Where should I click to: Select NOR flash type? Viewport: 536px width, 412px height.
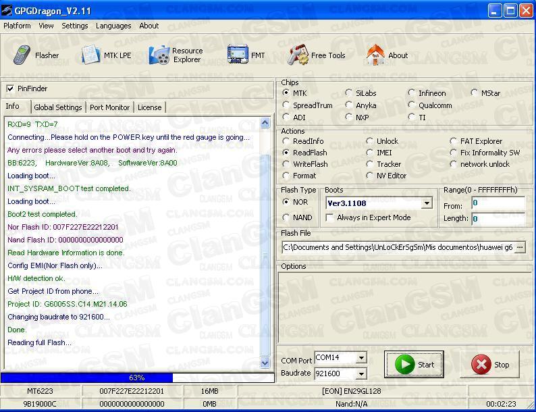(286, 202)
